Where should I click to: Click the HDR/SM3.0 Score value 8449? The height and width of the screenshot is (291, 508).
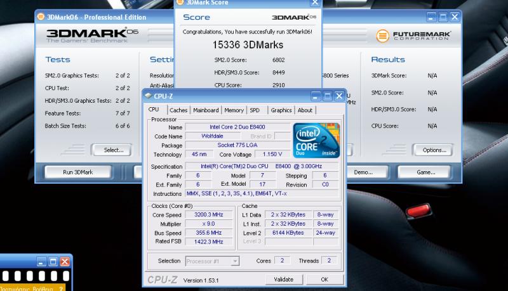(x=279, y=72)
